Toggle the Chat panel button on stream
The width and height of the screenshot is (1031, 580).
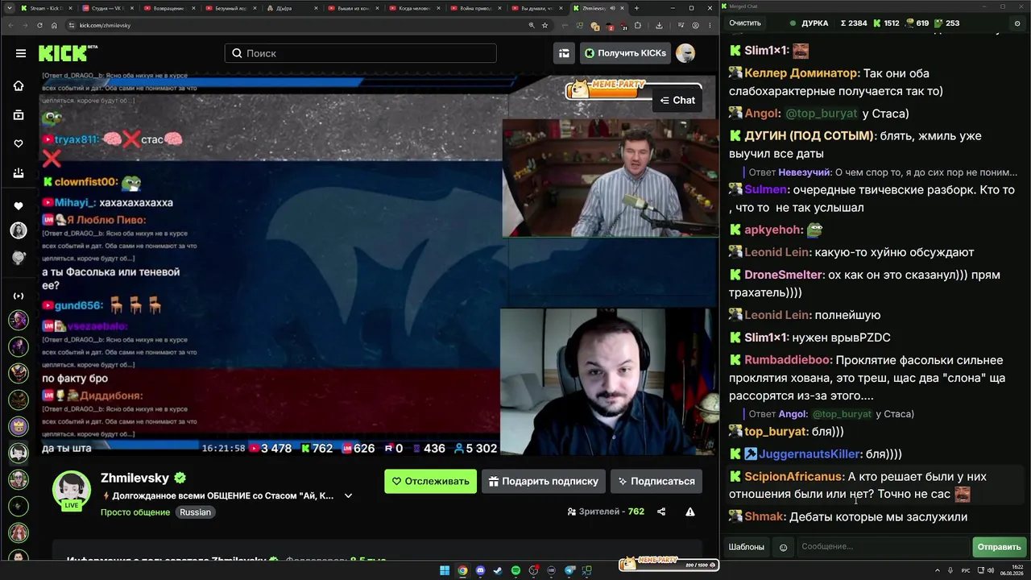click(677, 100)
